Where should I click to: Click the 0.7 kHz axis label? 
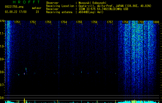2,85
